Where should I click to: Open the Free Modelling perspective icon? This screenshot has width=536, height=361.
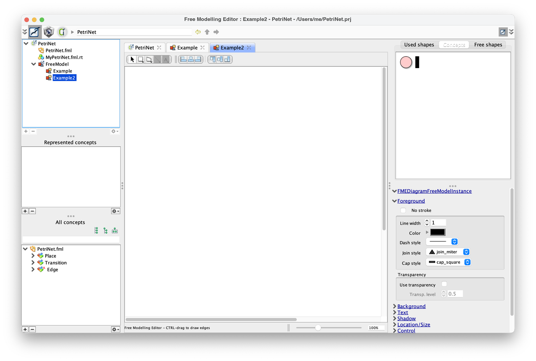click(35, 32)
